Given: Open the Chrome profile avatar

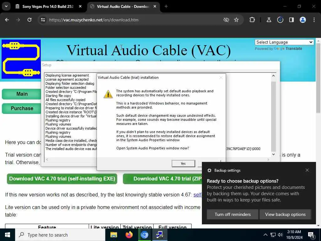Looking at the screenshot, I should [x=303, y=20].
